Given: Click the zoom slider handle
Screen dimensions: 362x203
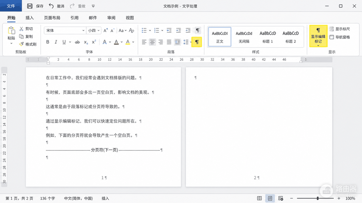Looking at the screenshot, I should point(318,198).
